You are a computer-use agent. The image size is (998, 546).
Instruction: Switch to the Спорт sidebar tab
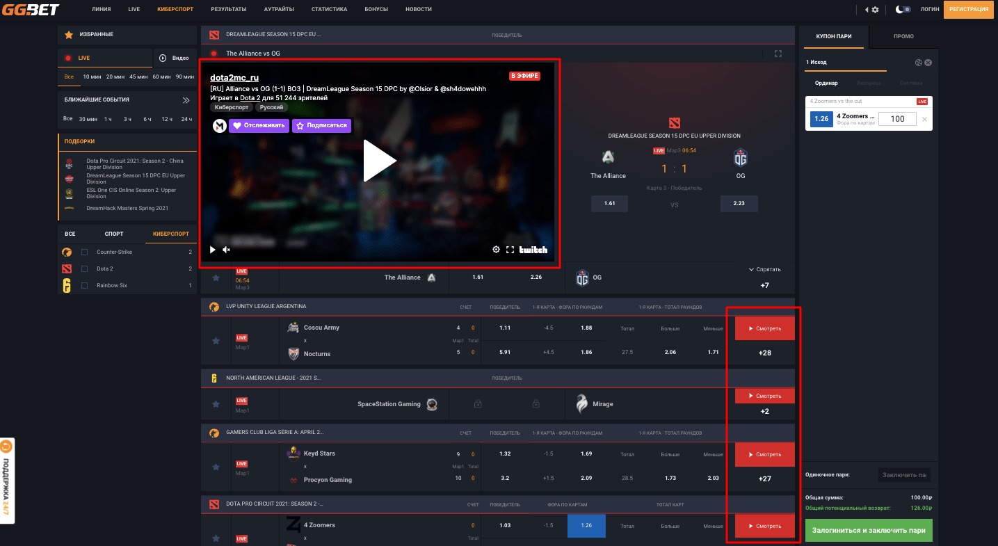click(x=114, y=234)
